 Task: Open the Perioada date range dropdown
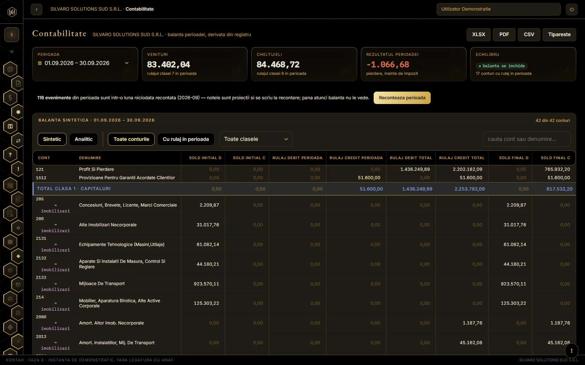[x=84, y=63]
